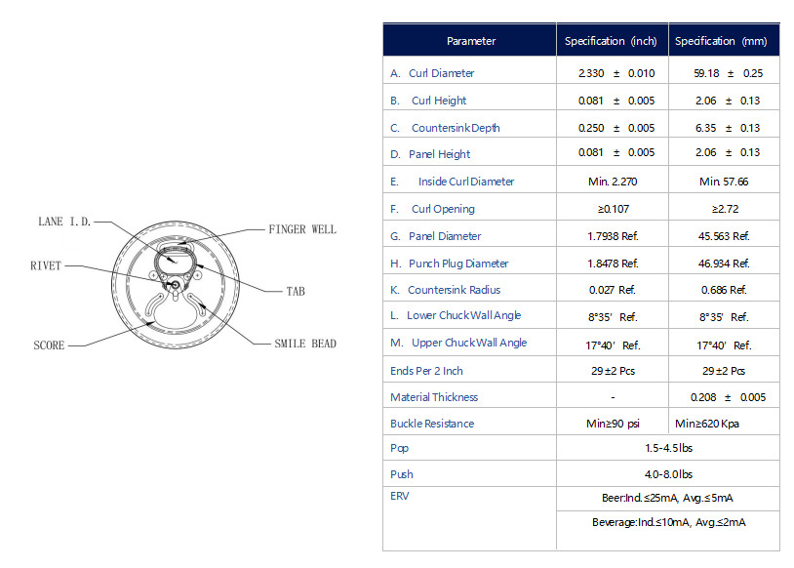
Task: Select the "A. Curl Diameter" parameter row
Action: [432, 73]
